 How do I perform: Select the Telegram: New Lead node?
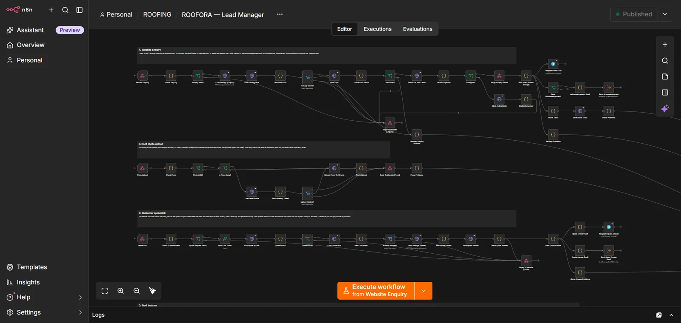click(x=553, y=64)
